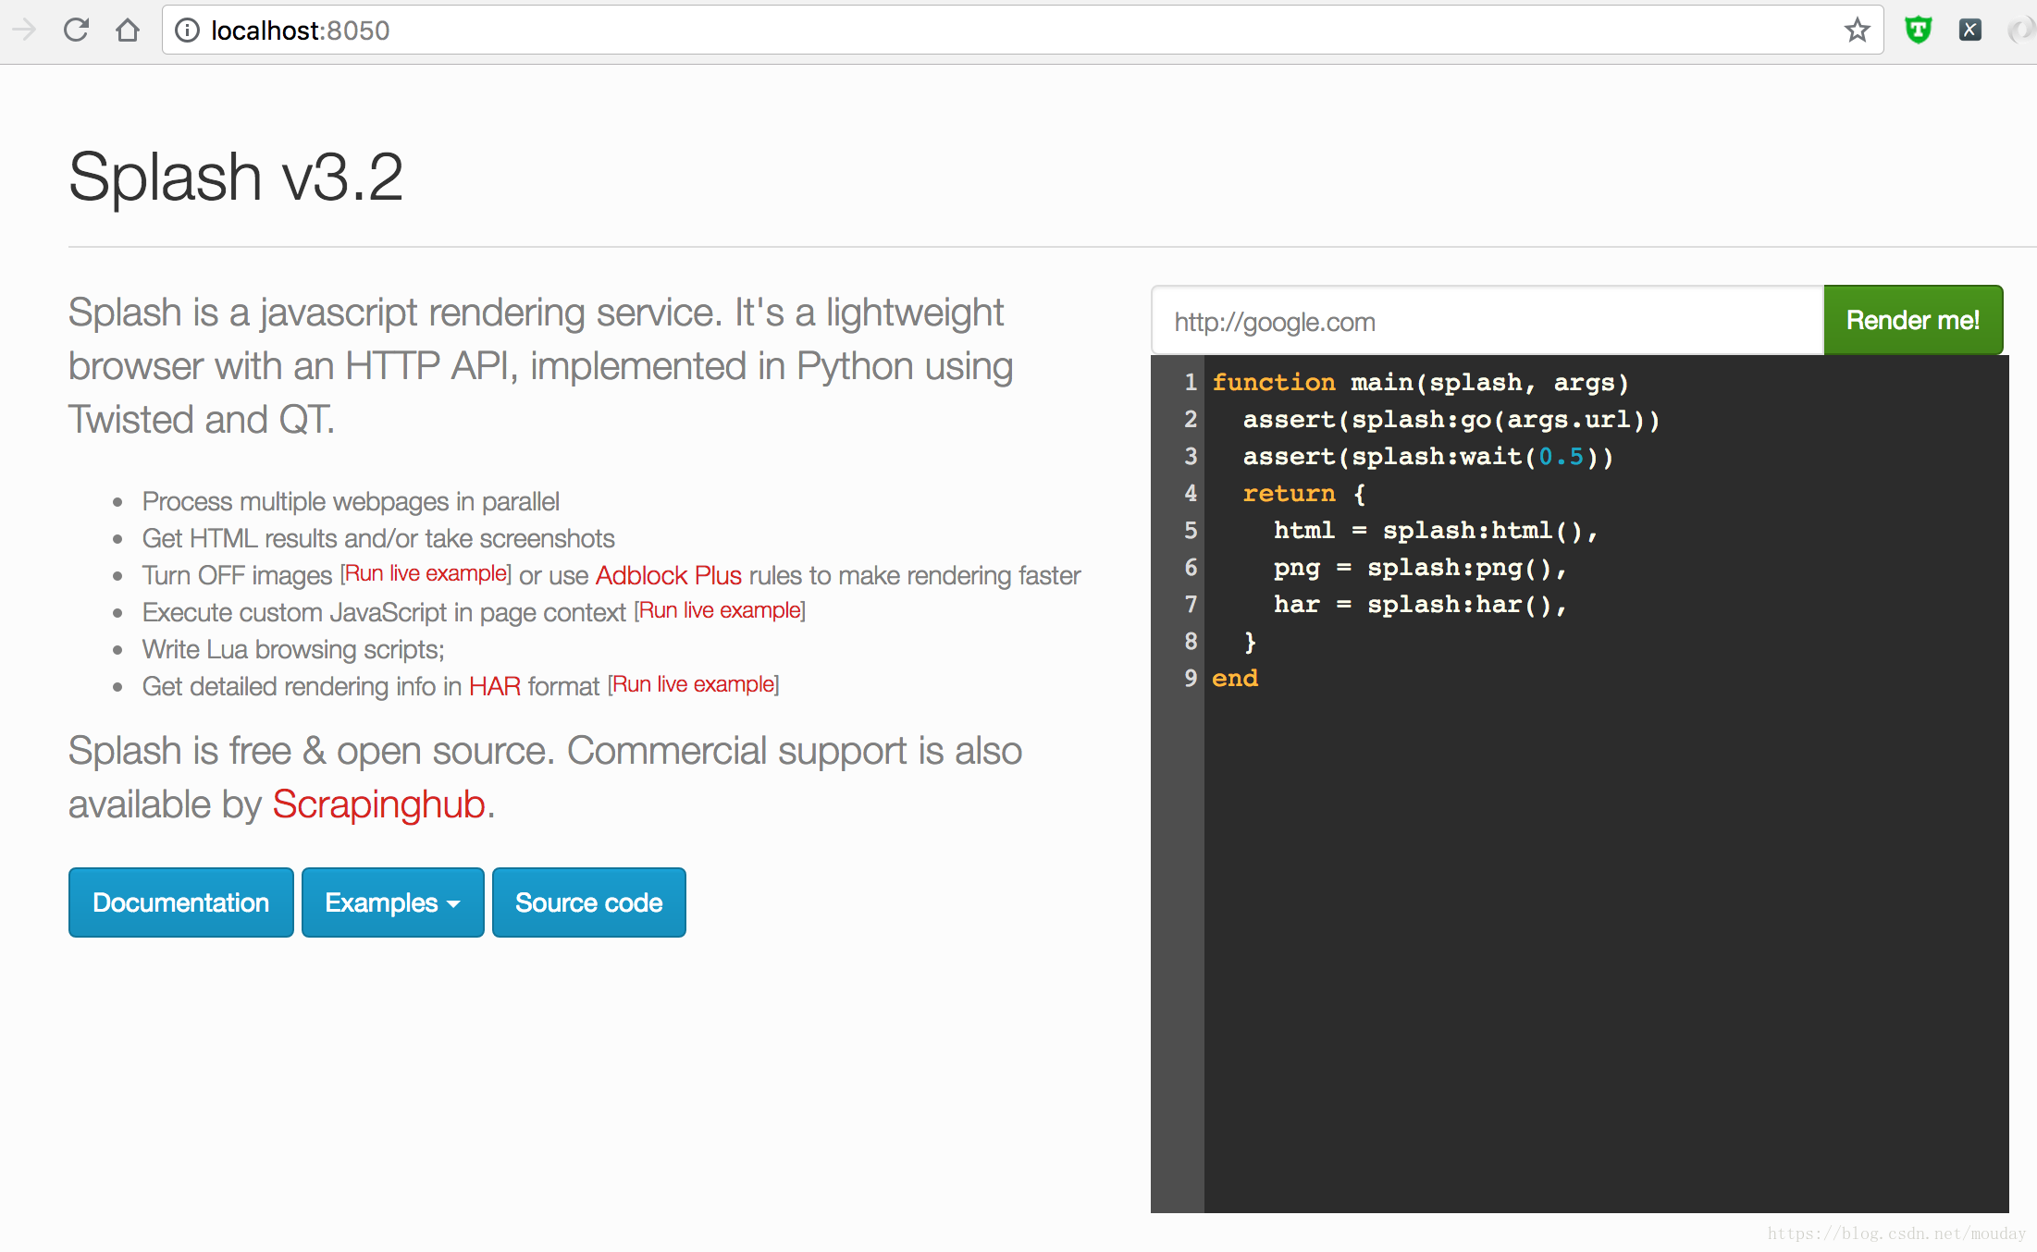Run live example for HAR rendering info
This screenshot has width=2037, height=1252.
(x=694, y=684)
